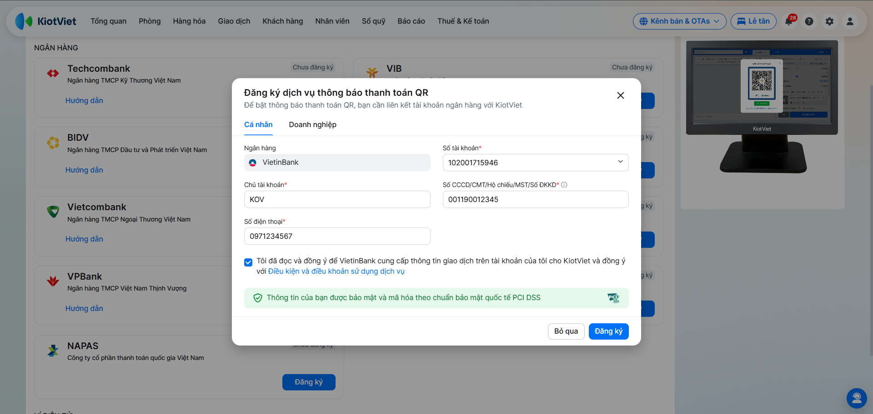Open the Techcombank Hướng dẫn link

point(84,101)
